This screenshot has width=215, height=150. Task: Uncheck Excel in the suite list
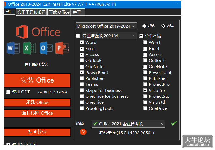[x=82, y=49]
